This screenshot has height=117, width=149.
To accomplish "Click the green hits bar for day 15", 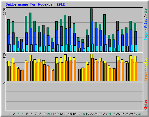I will coord(70,22).
